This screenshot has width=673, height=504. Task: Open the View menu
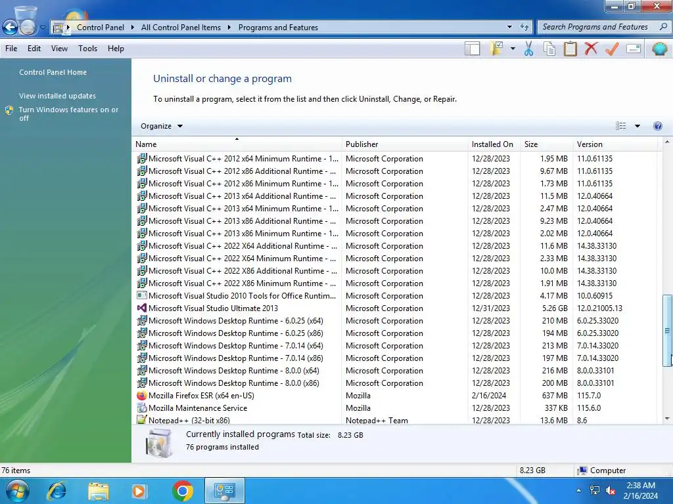[x=59, y=49]
